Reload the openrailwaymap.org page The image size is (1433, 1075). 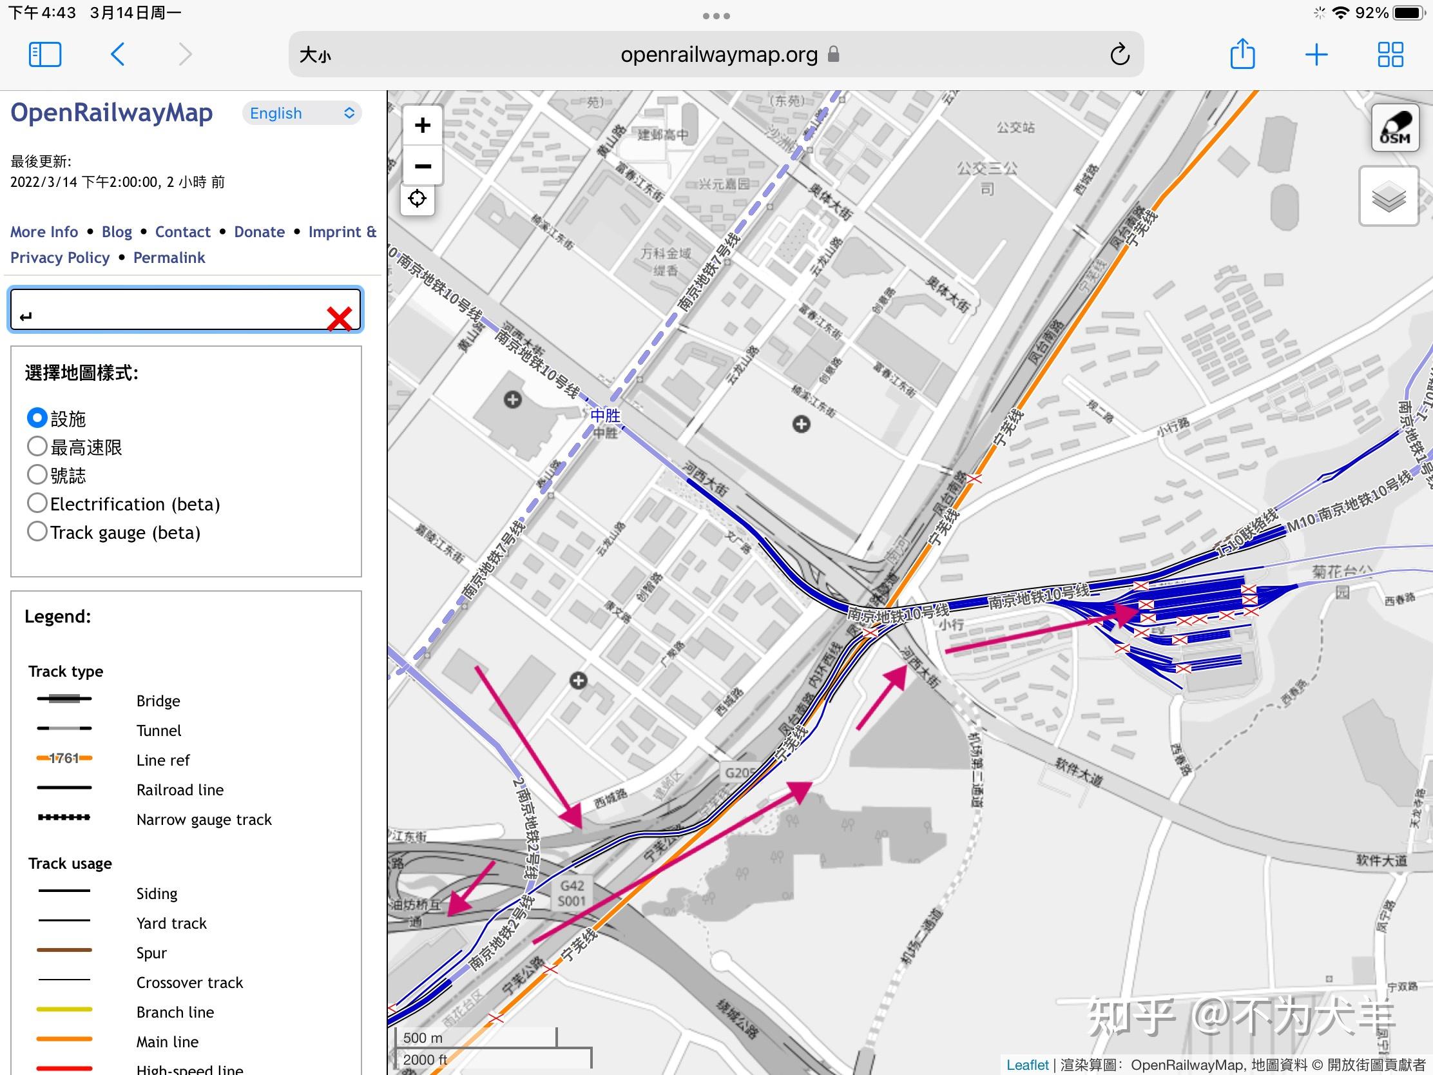1119,54
